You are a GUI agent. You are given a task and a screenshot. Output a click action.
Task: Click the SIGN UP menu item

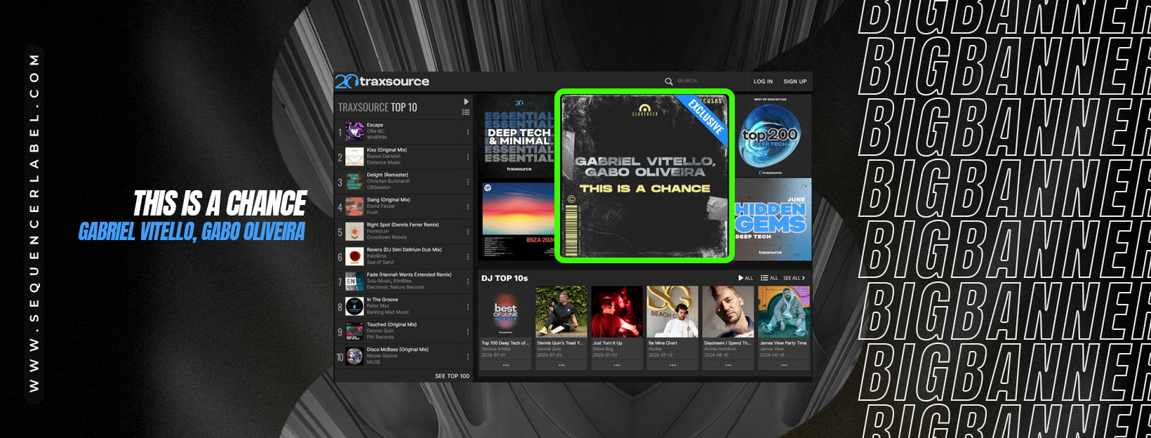795,81
